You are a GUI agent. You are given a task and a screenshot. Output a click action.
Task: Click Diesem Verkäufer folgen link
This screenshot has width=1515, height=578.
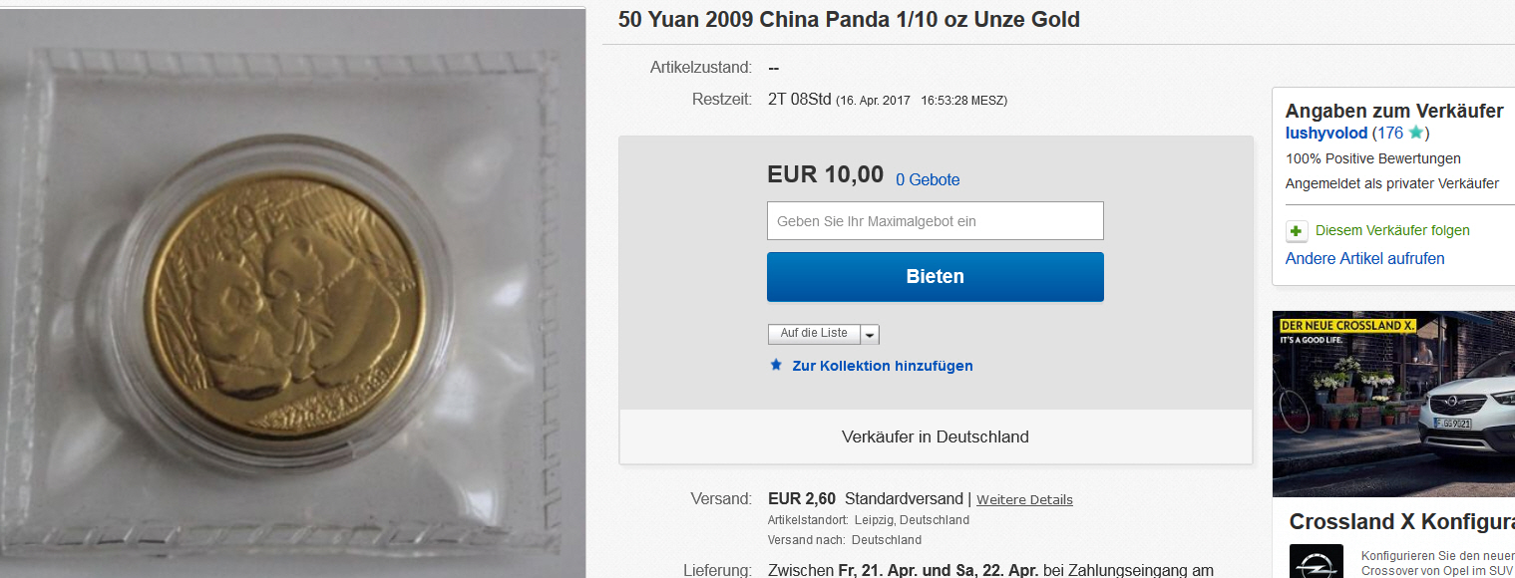1392,230
